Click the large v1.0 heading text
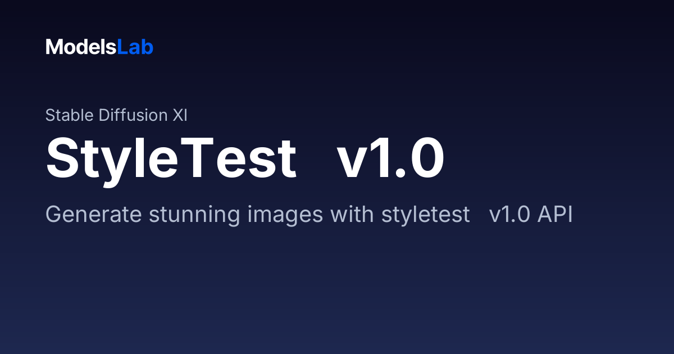This screenshot has height=354, width=674. 391,159
